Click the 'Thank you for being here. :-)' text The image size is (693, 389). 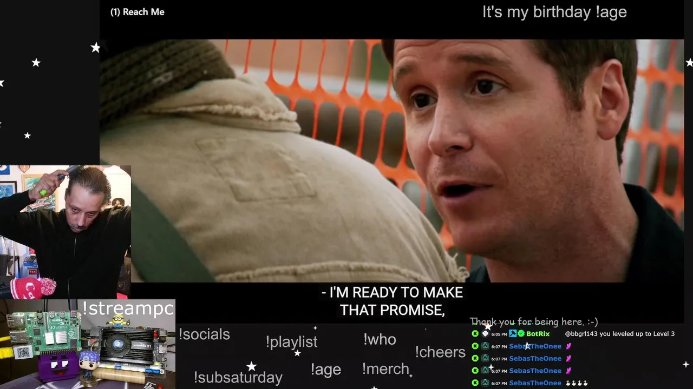coord(533,322)
